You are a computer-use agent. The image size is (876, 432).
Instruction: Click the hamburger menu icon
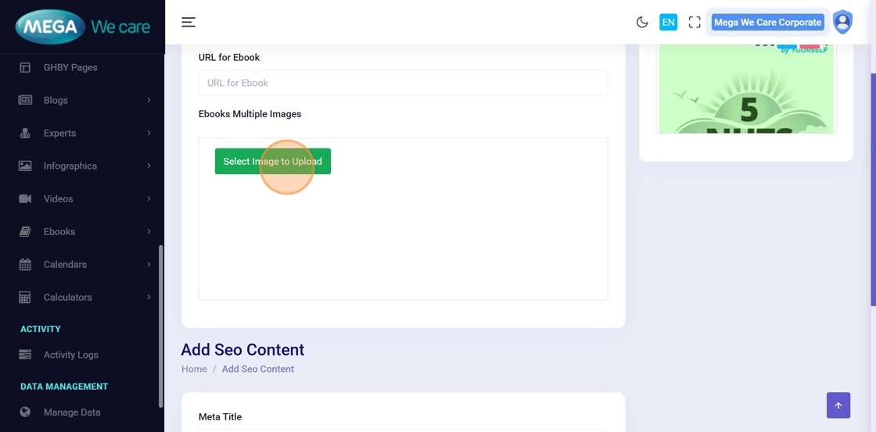(x=188, y=22)
